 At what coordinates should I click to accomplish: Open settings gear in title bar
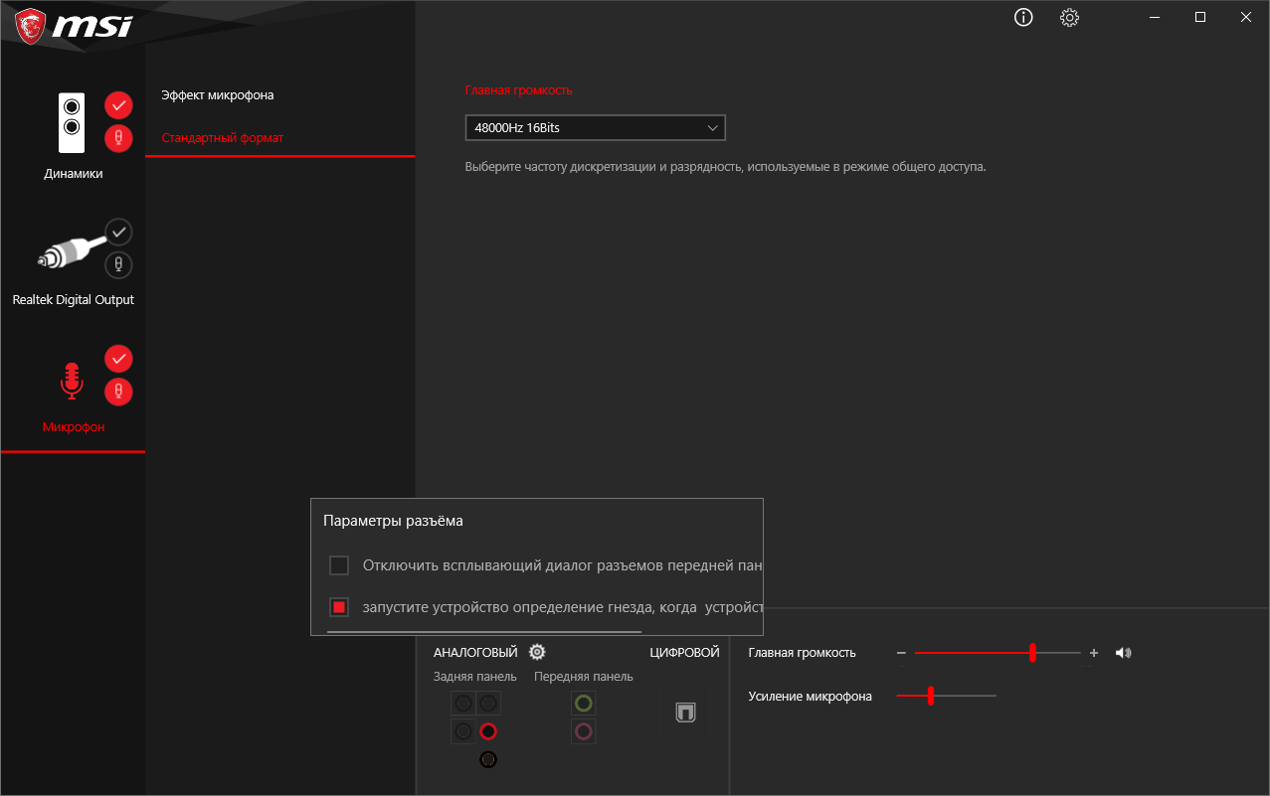1069,17
